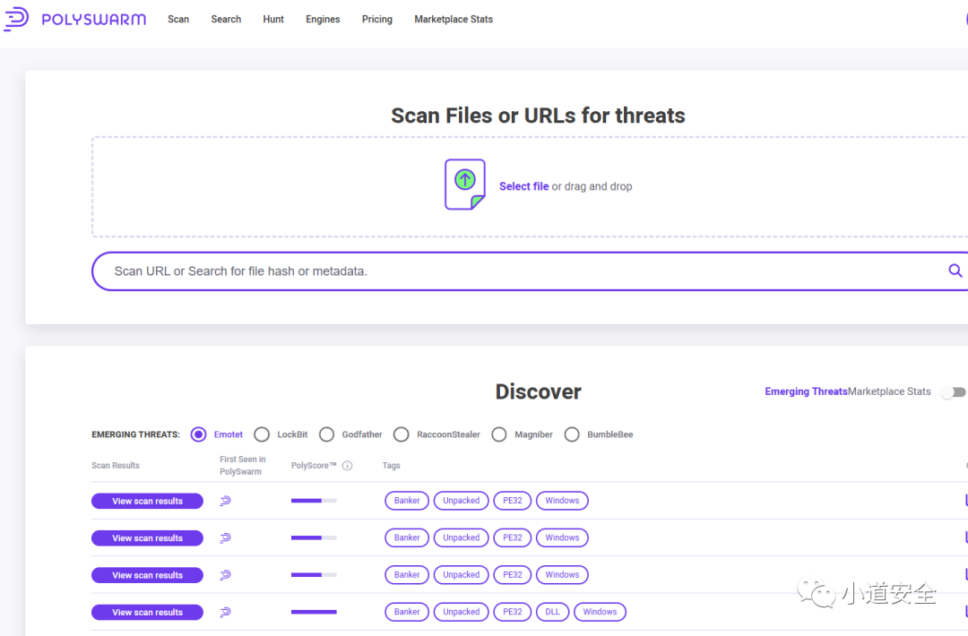Click the DLL tag
This screenshot has width=968, height=636.
point(552,612)
